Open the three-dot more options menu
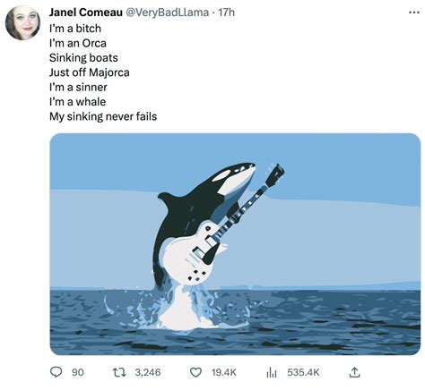Image resolution: width=425 pixels, height=390 pixels. (x=414, y=13)
